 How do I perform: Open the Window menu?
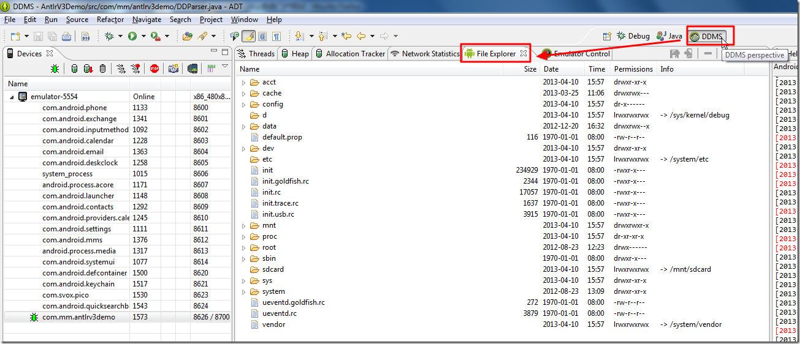(245, 20)
